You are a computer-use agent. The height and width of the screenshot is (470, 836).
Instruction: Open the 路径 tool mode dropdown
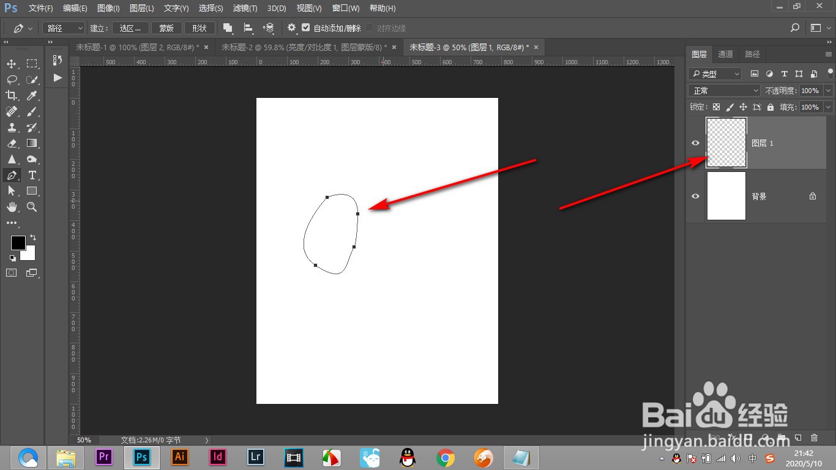(64, 28)
